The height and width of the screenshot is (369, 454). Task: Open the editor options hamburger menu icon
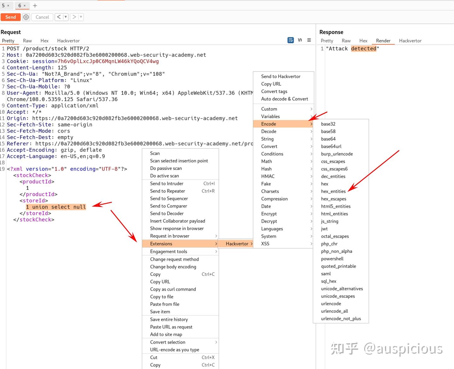[x=309, y=40]
